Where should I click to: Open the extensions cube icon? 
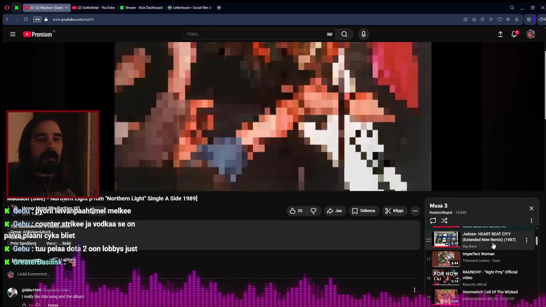pyautogui.click(x=529, y=19)
